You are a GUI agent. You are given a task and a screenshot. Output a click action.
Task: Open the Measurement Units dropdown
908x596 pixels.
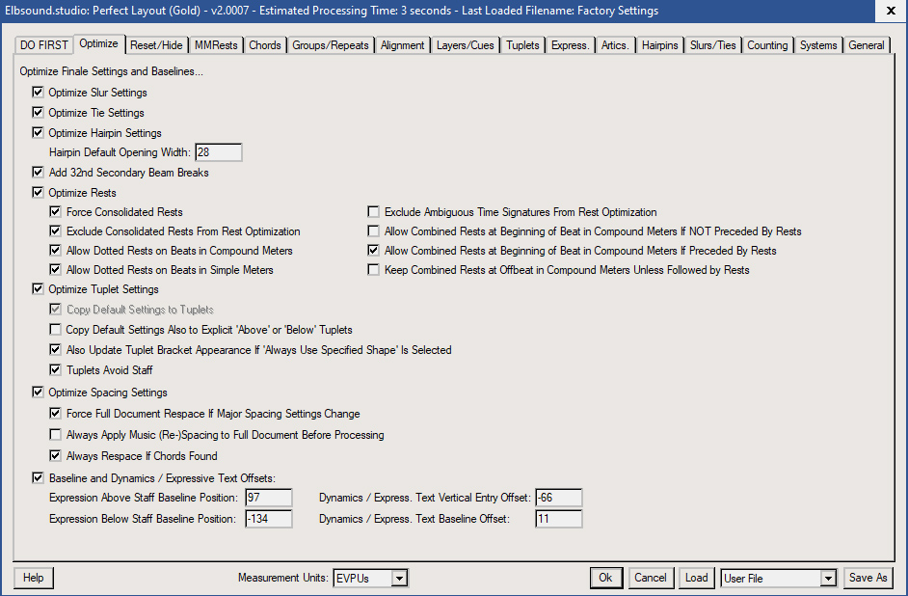click(x=400, y=579)
